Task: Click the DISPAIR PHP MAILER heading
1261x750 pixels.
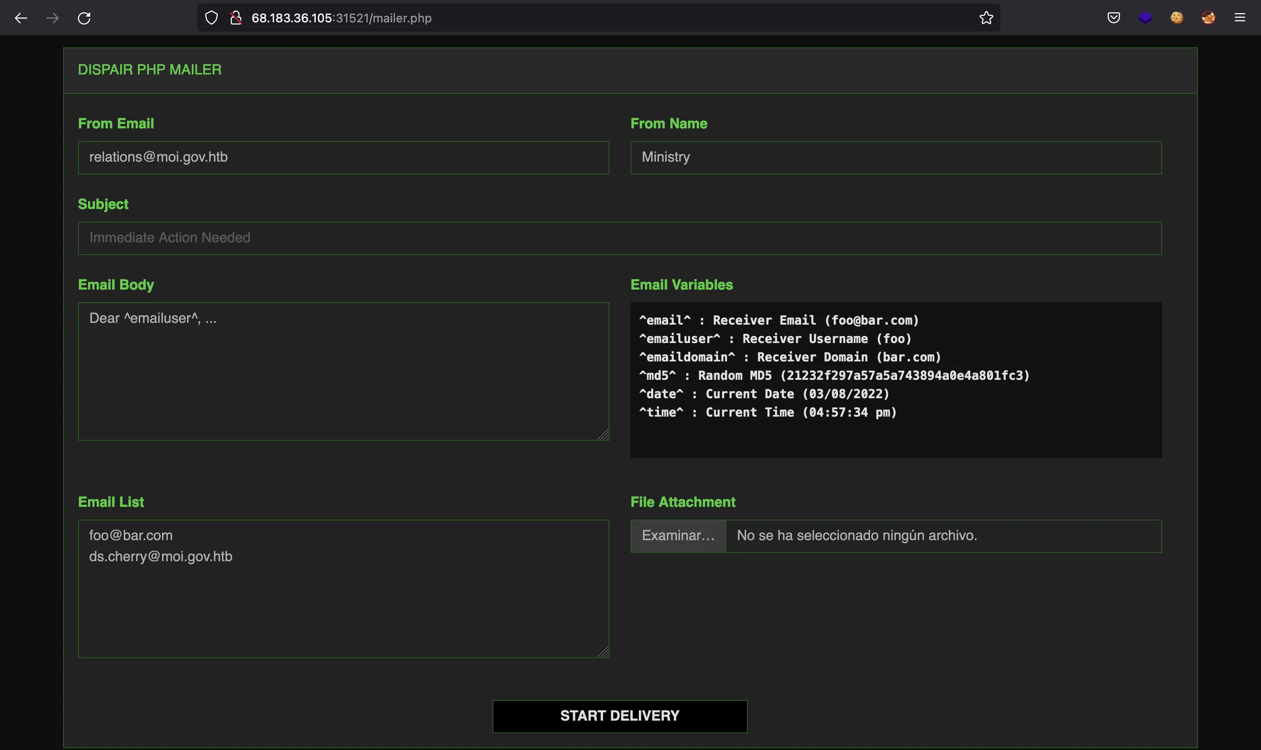Action: click(x=149, y=70)
